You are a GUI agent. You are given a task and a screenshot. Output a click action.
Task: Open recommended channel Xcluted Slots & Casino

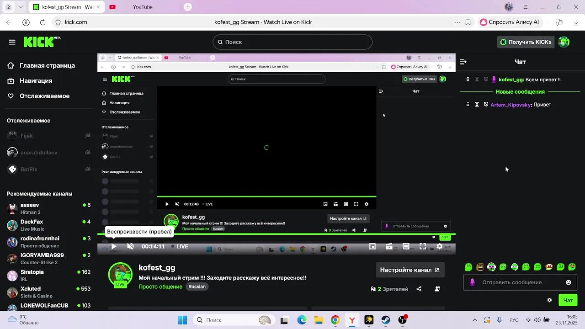click(48, 292)
